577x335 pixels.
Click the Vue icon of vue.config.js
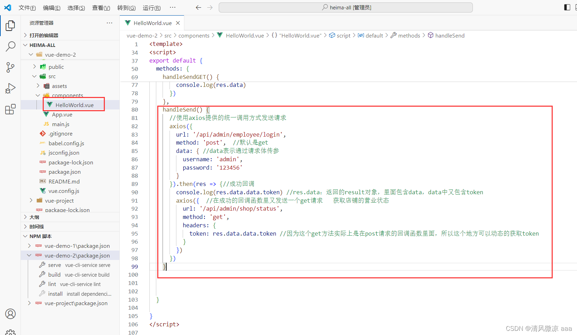tap(43, 191)
